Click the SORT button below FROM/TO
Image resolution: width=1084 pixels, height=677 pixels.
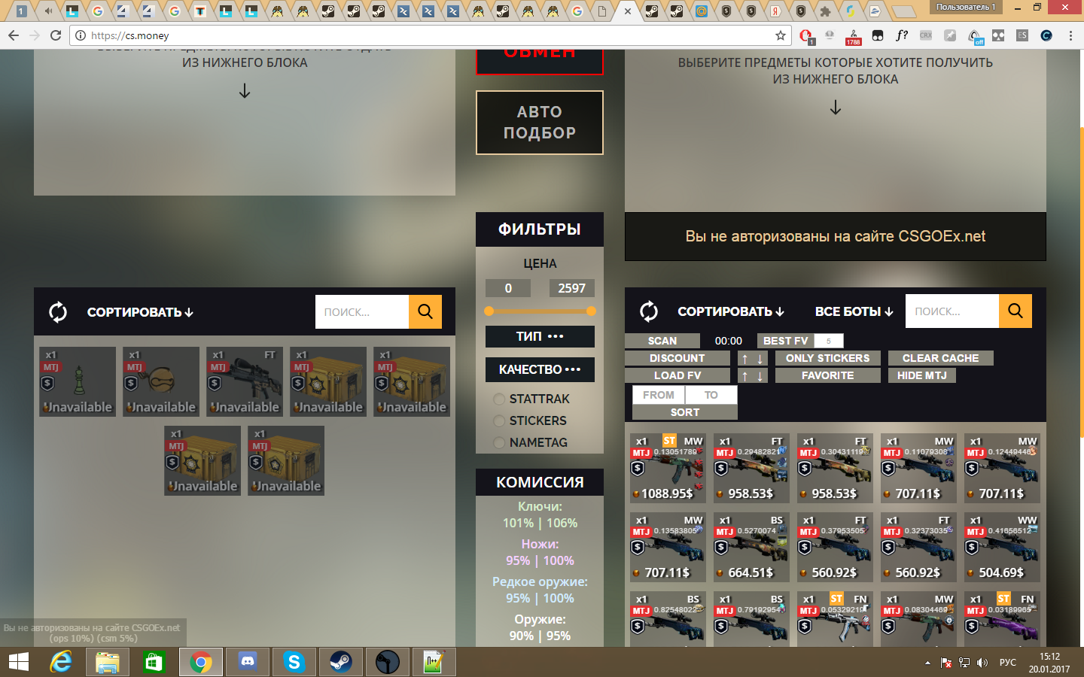[685, 412]
